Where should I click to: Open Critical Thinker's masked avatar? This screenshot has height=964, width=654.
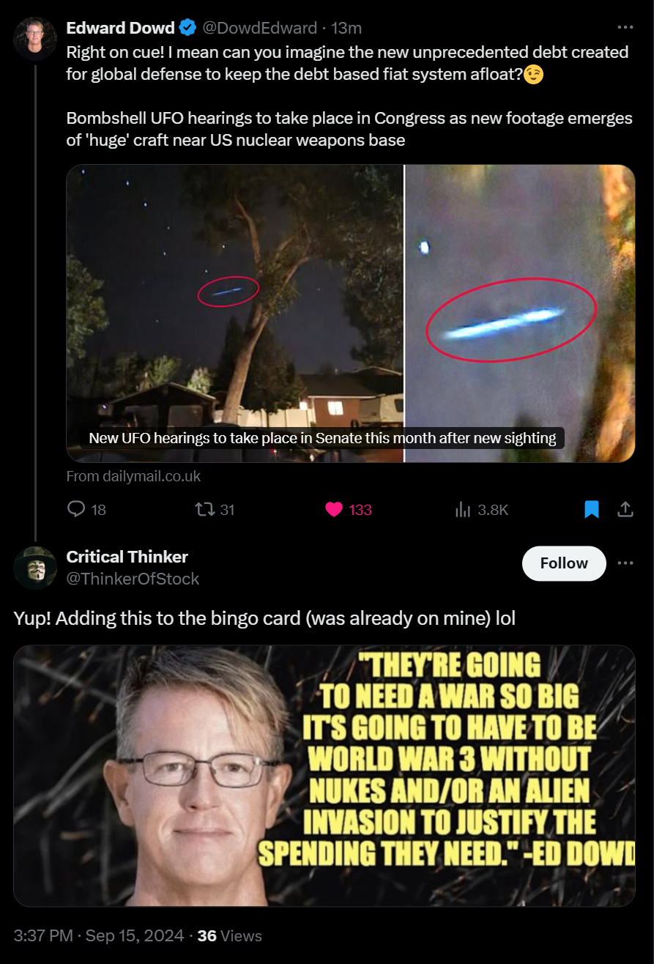[x=35, y=568]
